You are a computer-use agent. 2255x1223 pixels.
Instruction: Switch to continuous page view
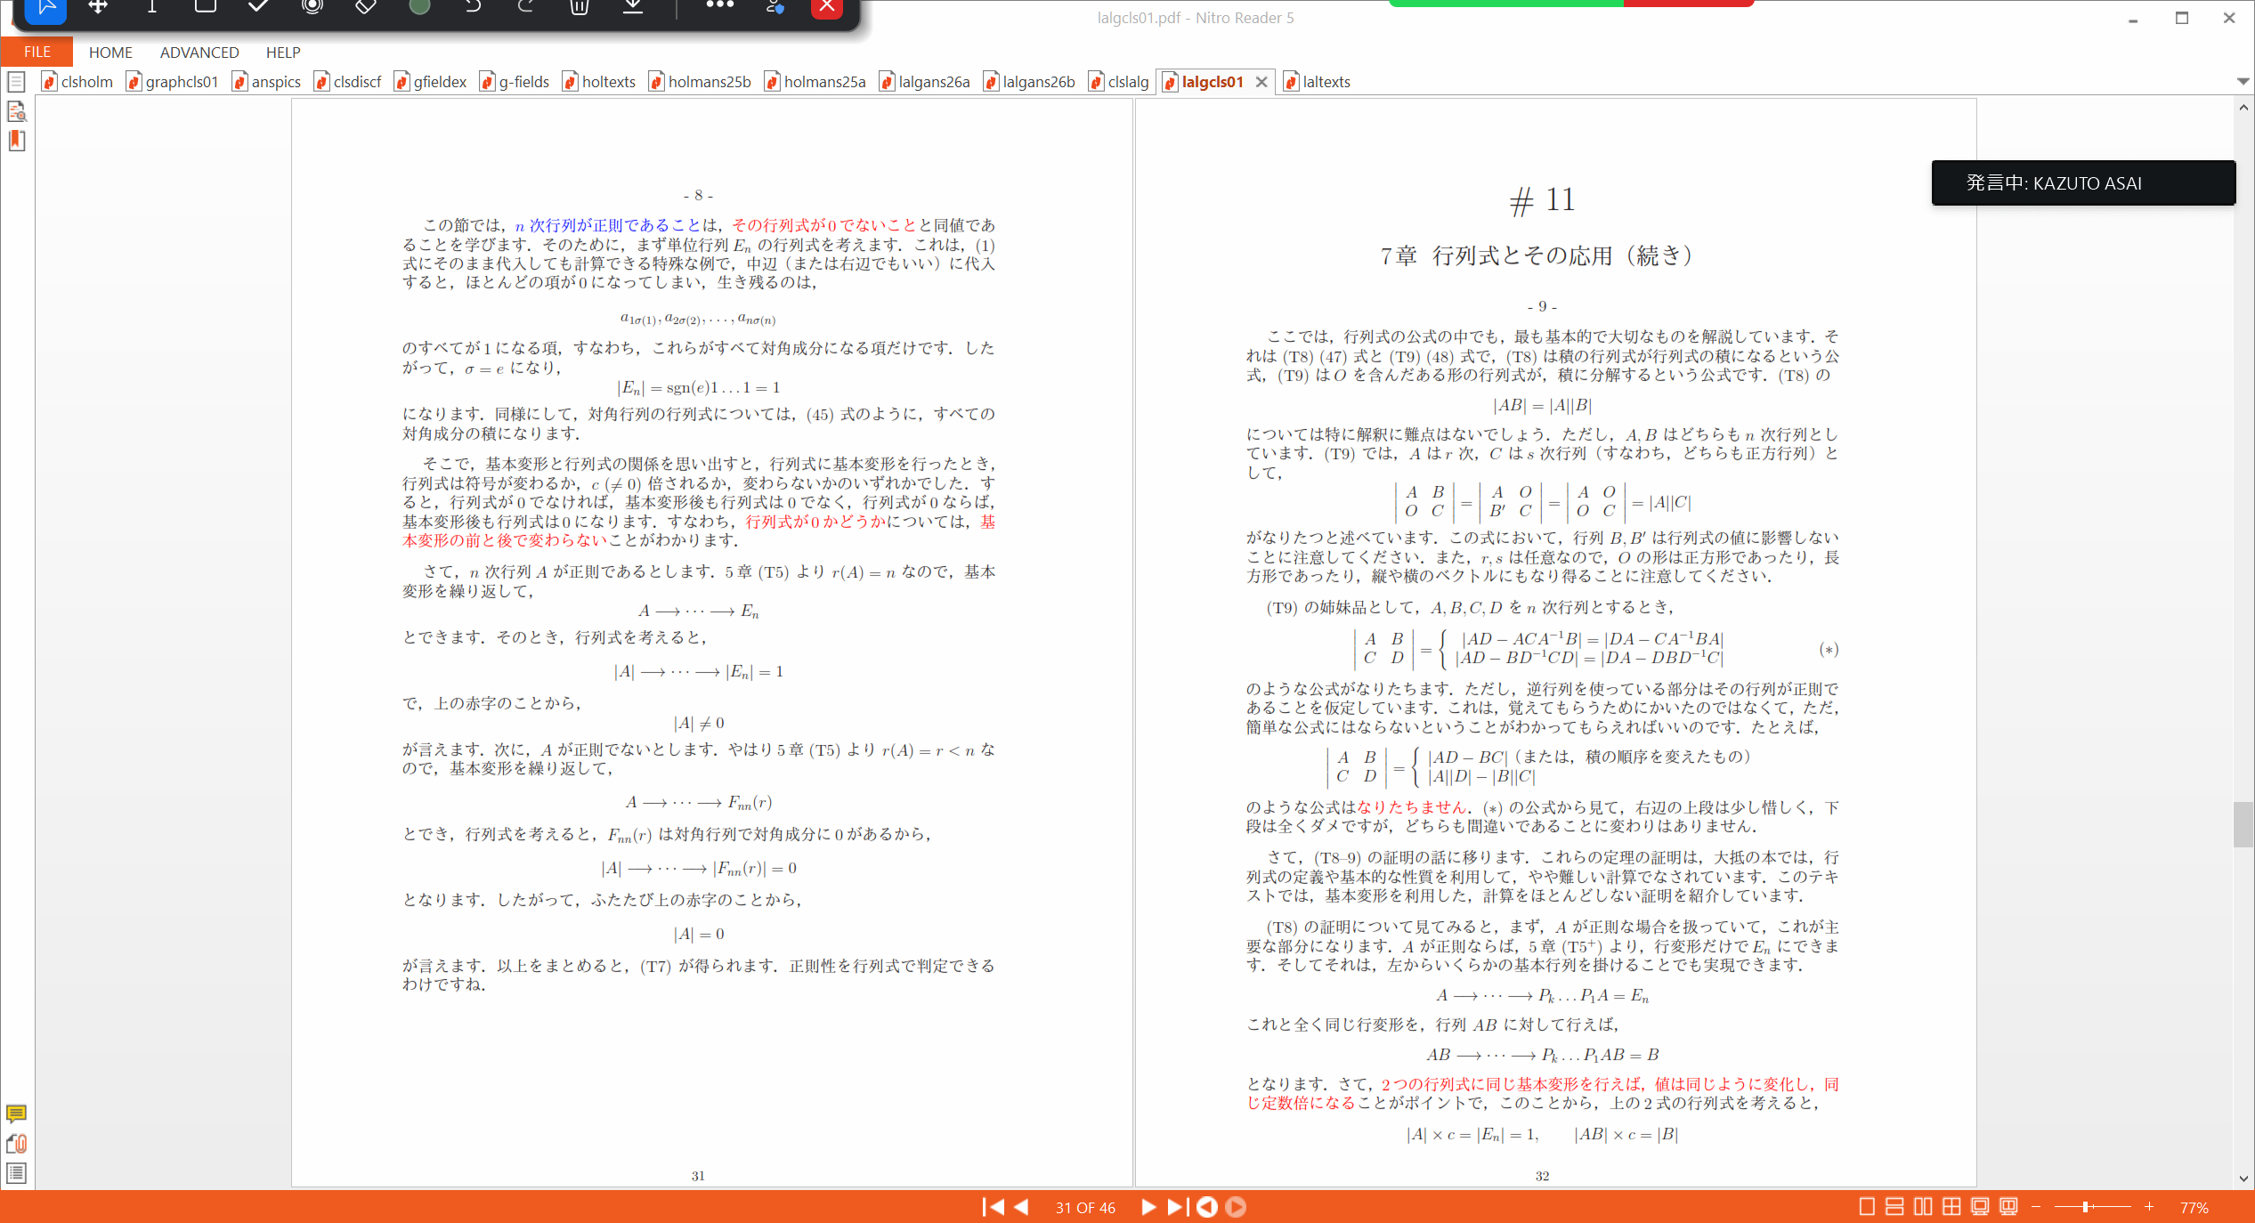(1894, 1207)
